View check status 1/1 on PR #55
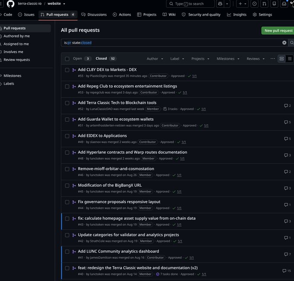 (195, 76)
